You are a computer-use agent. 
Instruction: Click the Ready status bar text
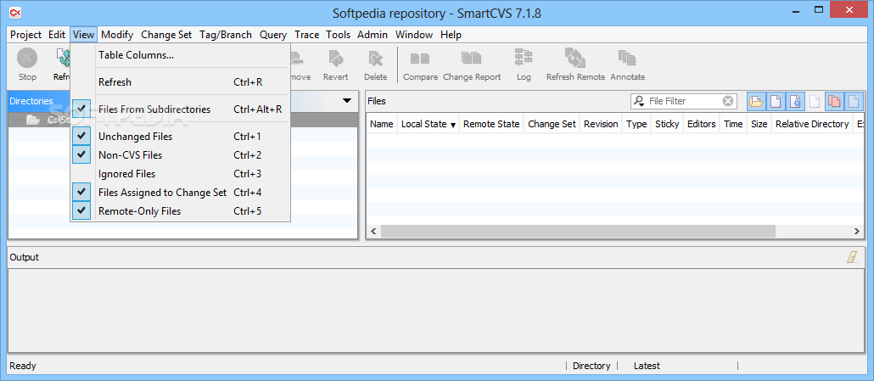pyautogui.click(x=23, y=366)
